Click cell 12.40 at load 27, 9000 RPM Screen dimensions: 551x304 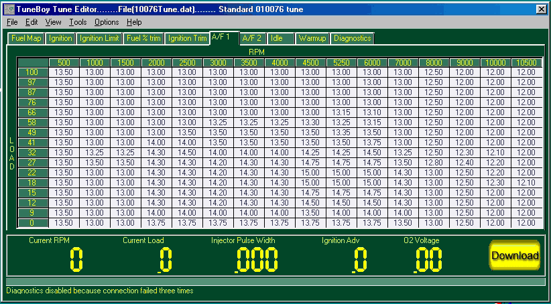tap(465, 163)
